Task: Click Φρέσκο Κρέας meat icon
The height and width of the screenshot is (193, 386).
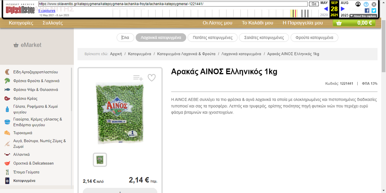Action: [7, 98]
